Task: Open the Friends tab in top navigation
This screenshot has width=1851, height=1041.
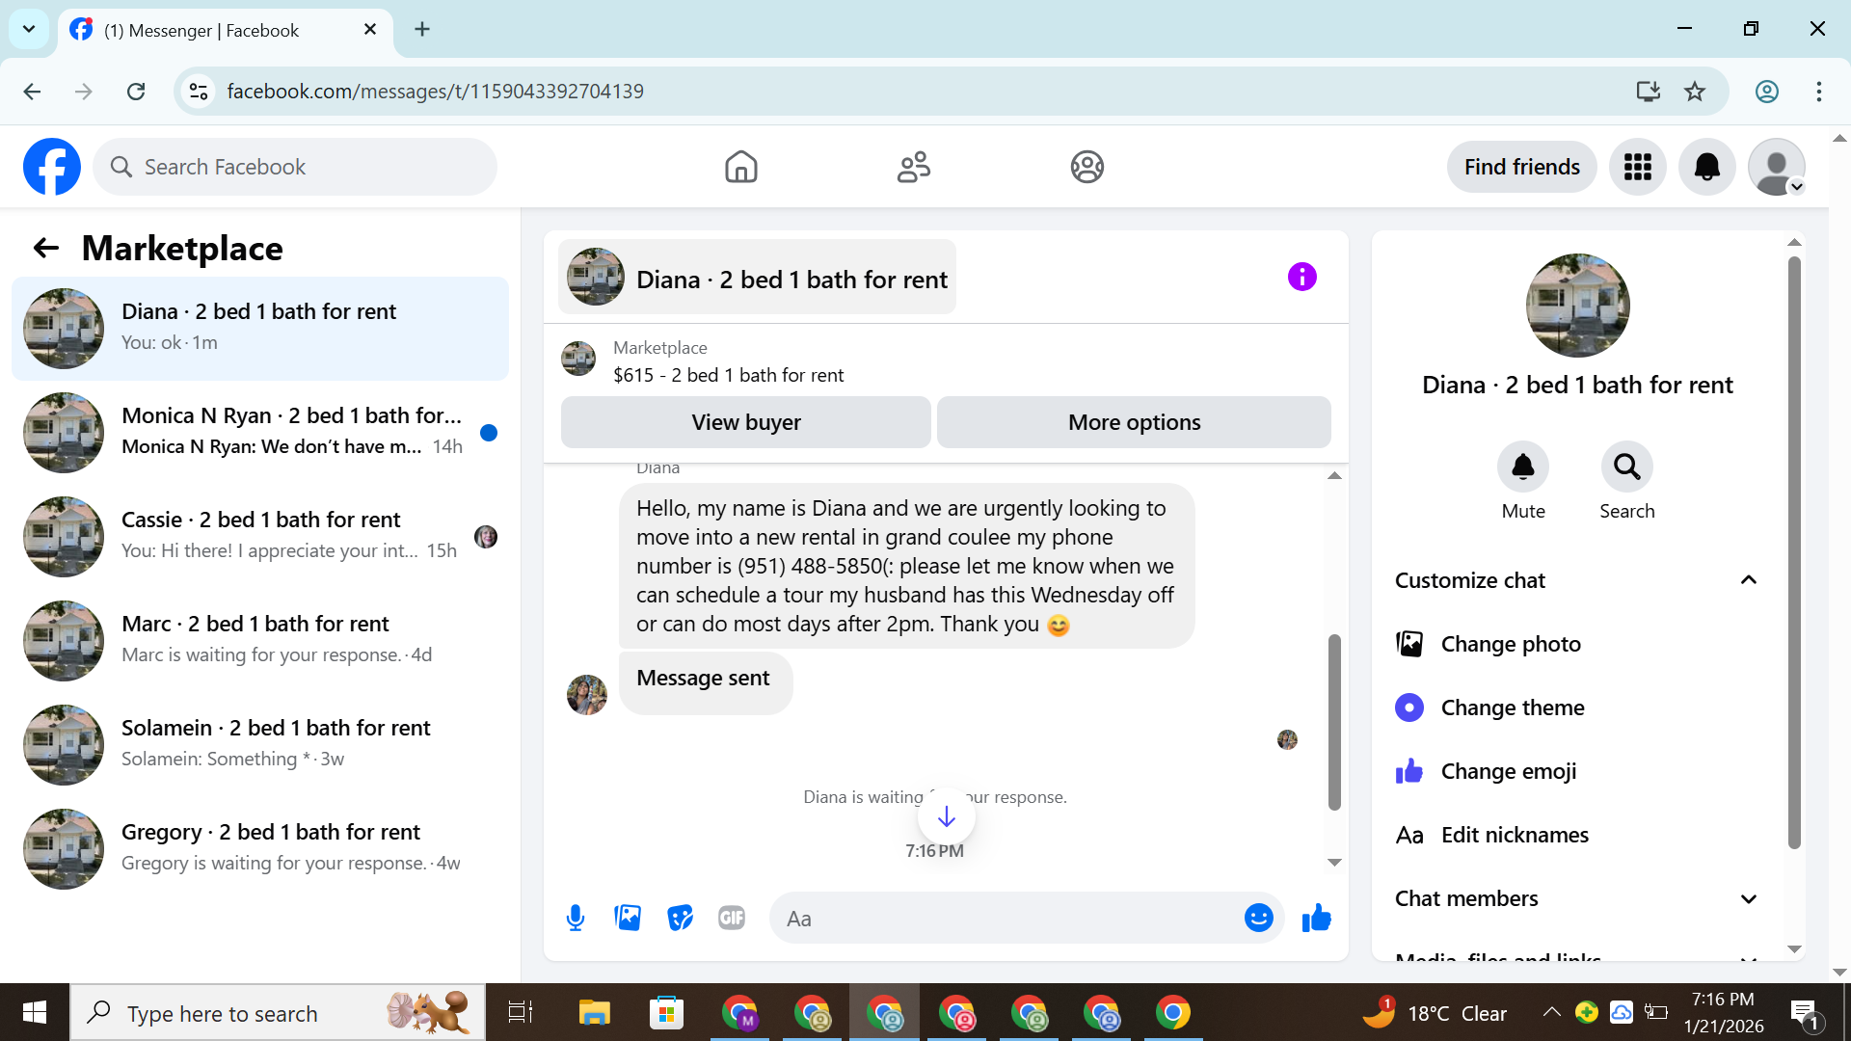Action: click(913, 167)
